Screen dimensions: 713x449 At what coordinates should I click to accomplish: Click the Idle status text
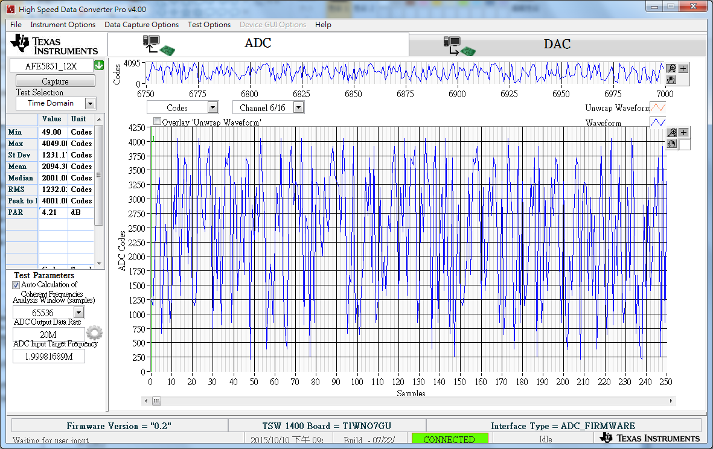point(546,439)
